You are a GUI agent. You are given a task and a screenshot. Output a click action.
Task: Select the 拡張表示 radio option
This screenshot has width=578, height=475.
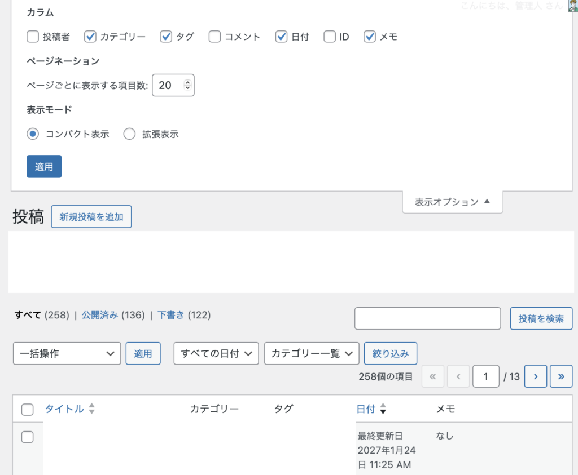(x=130, y=134)
